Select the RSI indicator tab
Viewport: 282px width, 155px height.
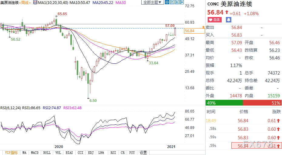click(x=113, y=153)
